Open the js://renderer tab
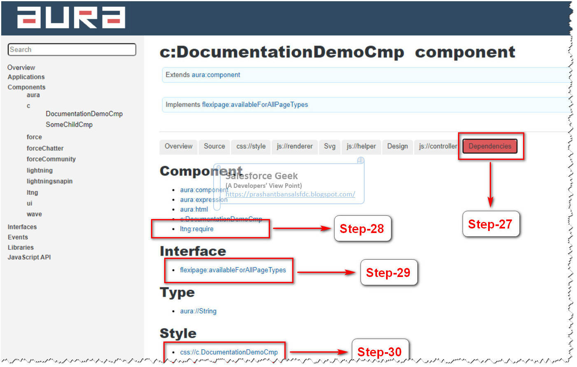The height and width of the screenshot is (367, 577). point(294,146)
